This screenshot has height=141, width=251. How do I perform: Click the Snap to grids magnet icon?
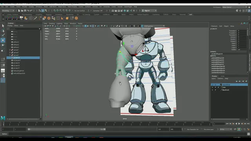coord(55,11)
